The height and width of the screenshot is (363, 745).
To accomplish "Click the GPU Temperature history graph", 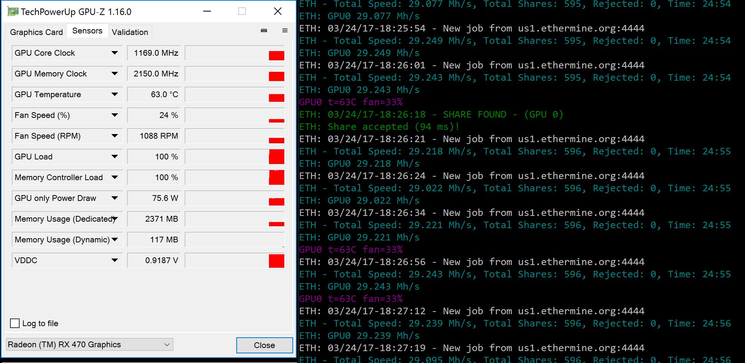I will coord(235,94).
